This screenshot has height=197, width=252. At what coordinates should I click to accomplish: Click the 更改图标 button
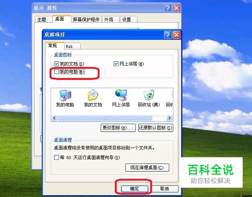(118, 128)
